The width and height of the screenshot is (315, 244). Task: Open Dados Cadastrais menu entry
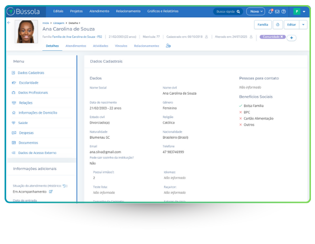coord(31,73)
